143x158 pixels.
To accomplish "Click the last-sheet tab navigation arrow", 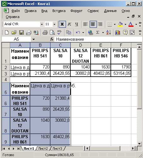I will (19, 149).
